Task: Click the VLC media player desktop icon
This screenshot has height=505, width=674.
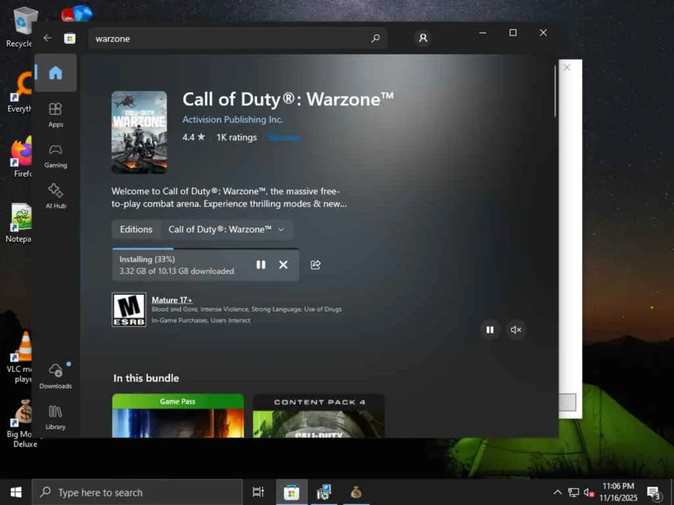Action: (20, 357)
